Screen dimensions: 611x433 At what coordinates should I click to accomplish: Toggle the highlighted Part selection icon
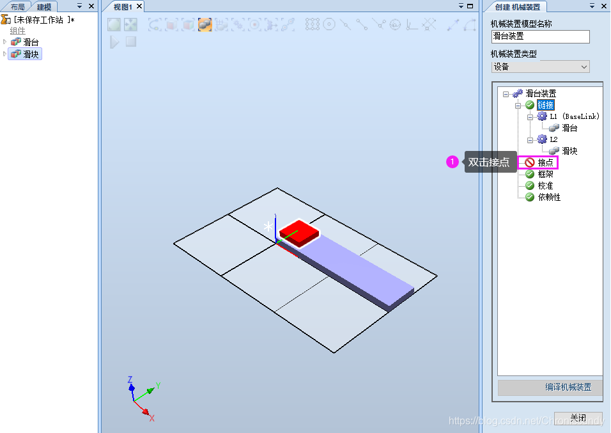tap(205, 24)
